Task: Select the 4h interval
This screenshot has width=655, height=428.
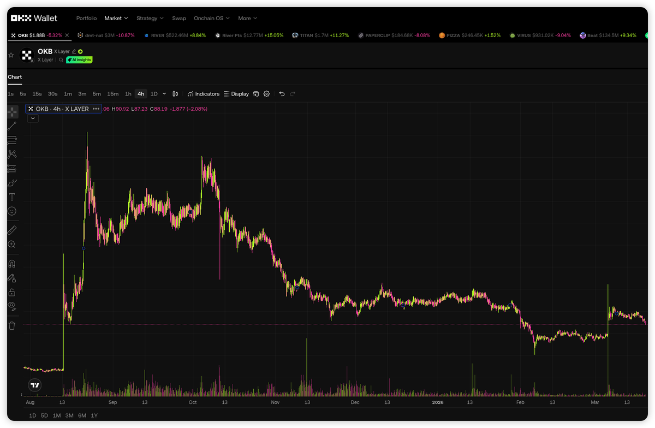Action: (141, 94)
